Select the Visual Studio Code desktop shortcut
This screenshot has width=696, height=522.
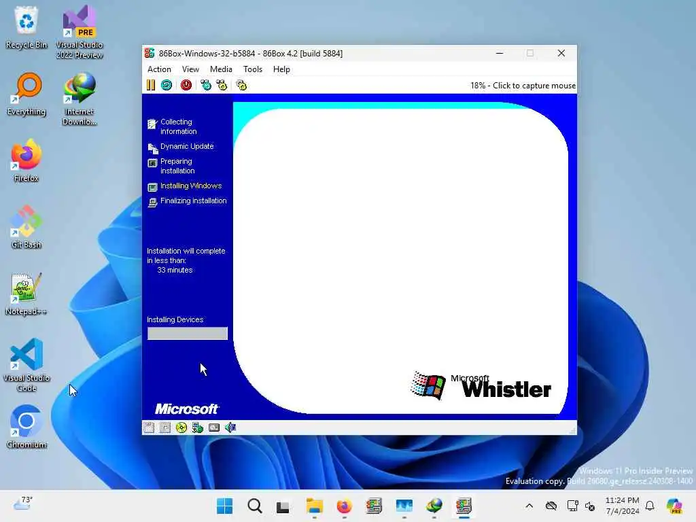[27, 365]
